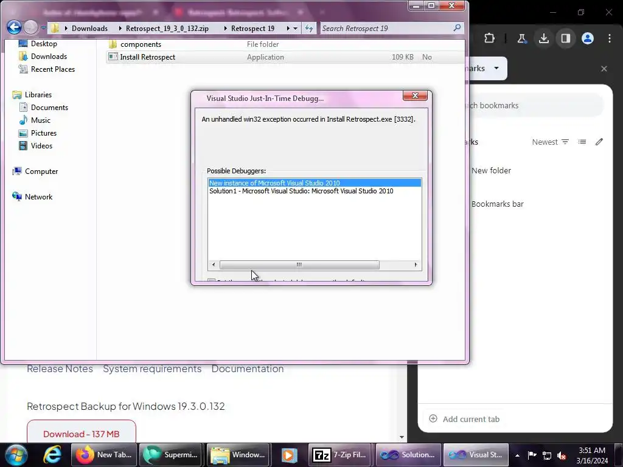Launch Internet Explorer from taskbar
Screen dimensions: 623x467
[x=52, y=455]
